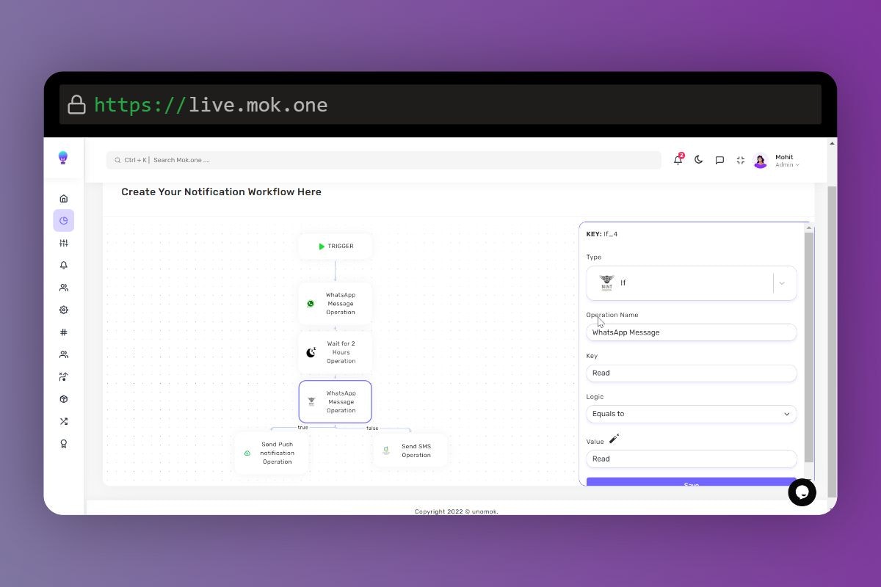Open the award badge icon in sidebar
This screenshot has width=881, height=587.
coord(64,444)
